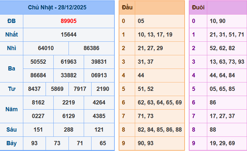Click second prize number 64010
The image size is (247, 151).
coord(46,48)
